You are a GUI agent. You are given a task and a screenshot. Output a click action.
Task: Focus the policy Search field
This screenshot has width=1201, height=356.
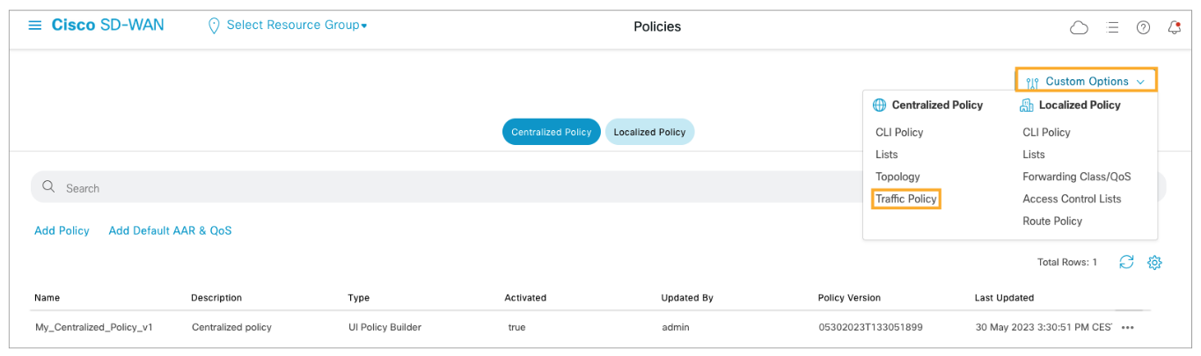point(440,187)
